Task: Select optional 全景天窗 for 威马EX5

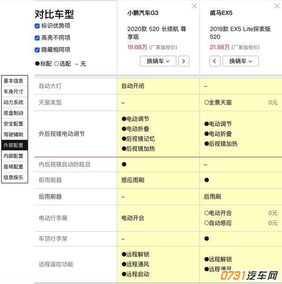Action: [x=218, y=103]
